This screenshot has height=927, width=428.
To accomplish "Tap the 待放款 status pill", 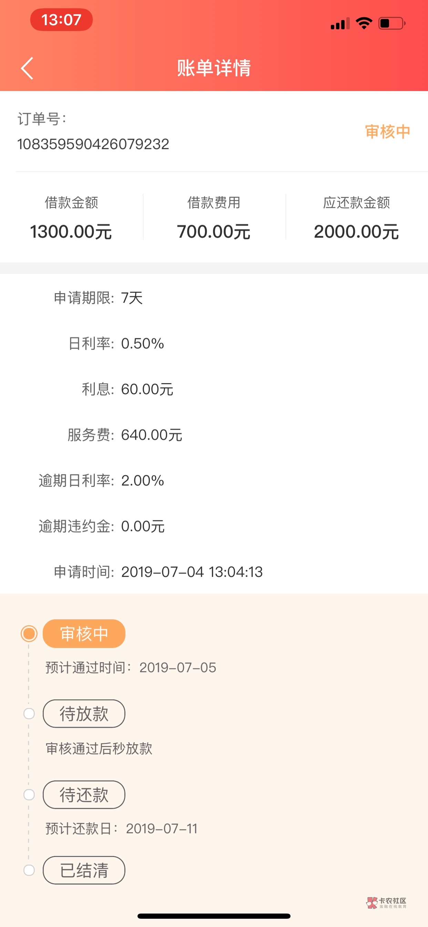I will point(84,714).
